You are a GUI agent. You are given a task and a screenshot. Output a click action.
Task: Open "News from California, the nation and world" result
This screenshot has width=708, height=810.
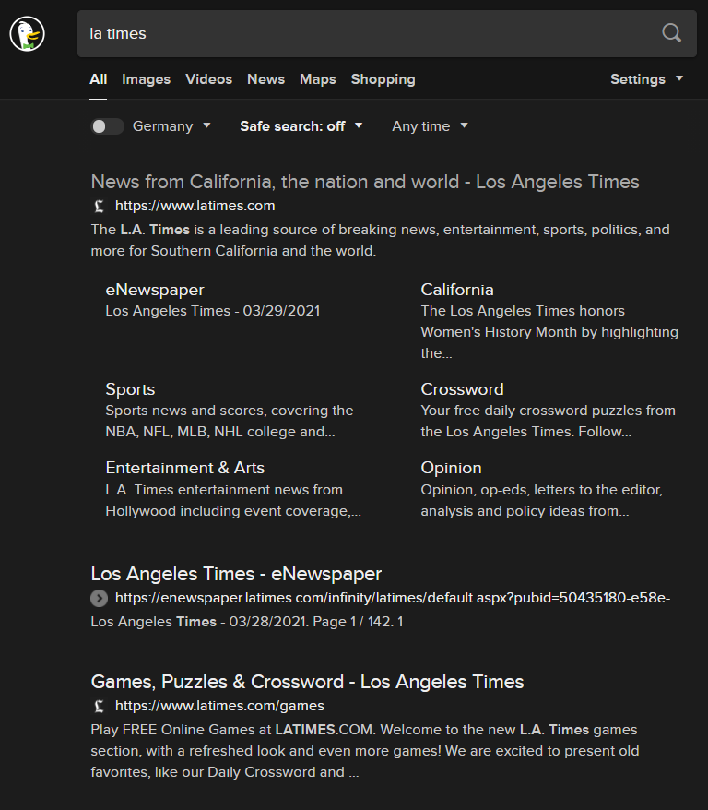365,182
